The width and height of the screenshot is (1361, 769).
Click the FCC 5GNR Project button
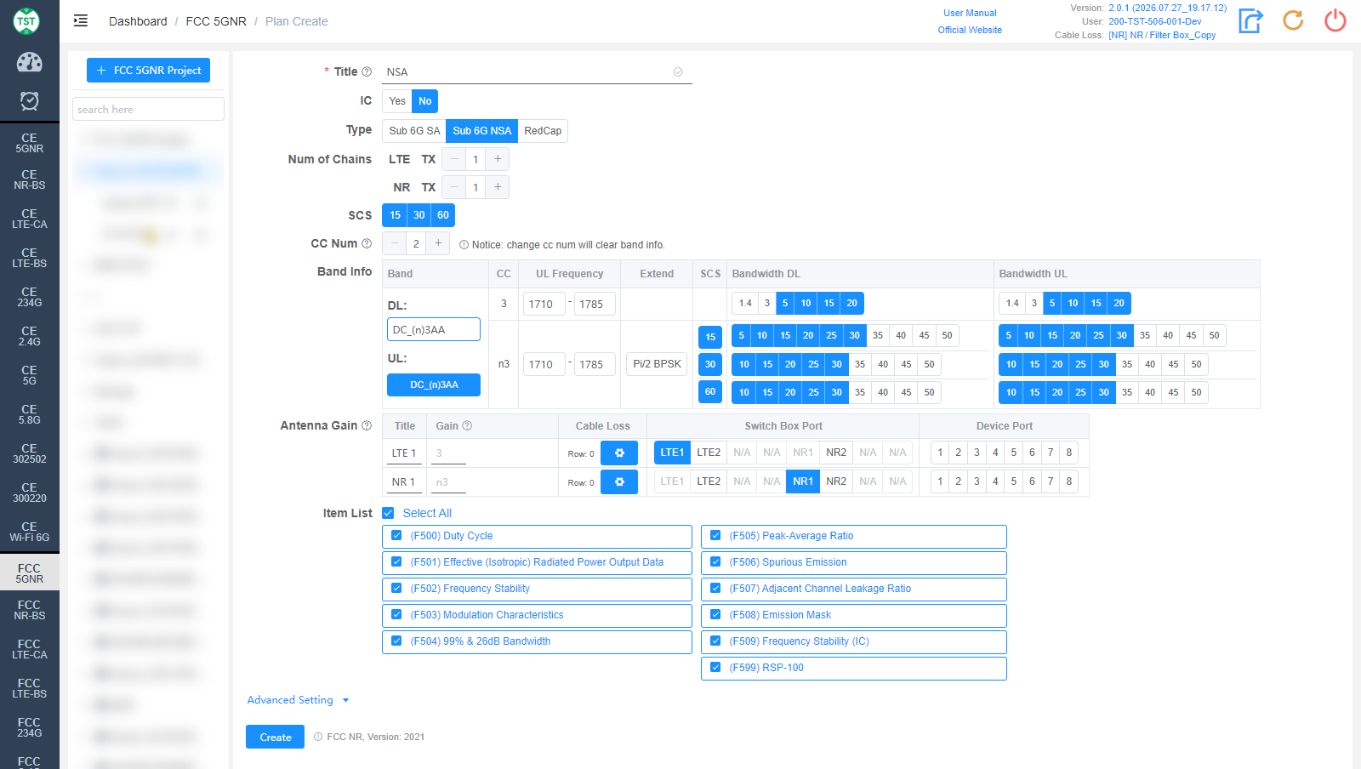[148, 71]
